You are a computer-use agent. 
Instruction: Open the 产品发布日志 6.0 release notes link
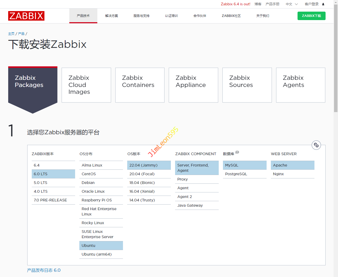[x=44, y=270]
